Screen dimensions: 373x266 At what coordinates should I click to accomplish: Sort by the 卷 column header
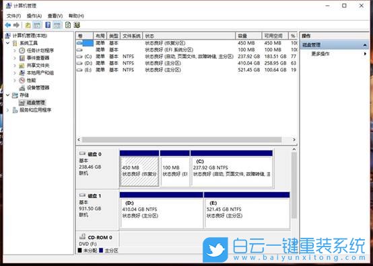pos(84,36)
